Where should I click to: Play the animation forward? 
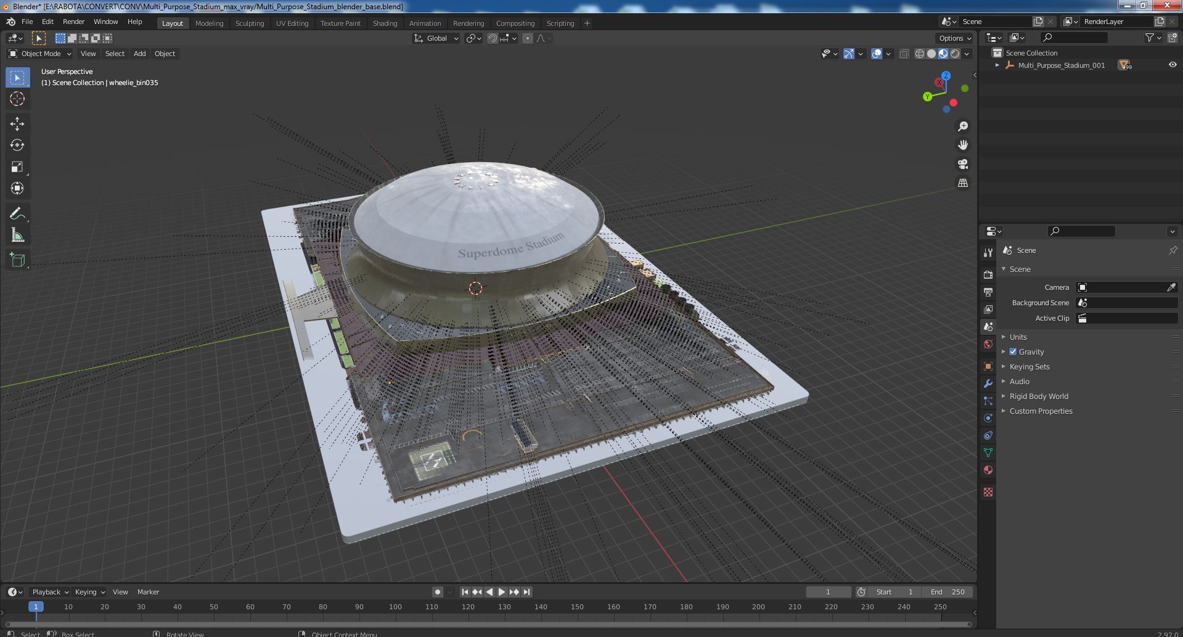502,592
